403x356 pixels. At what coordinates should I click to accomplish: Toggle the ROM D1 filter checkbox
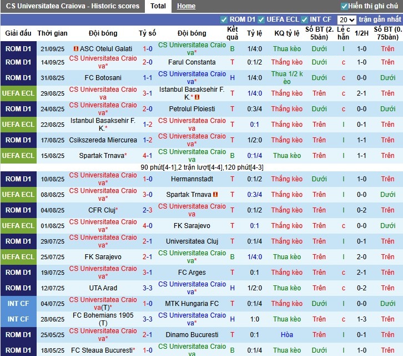click(x=224, y=19)
